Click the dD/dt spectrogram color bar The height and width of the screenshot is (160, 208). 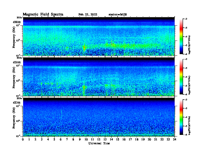(x=181, y=77)
